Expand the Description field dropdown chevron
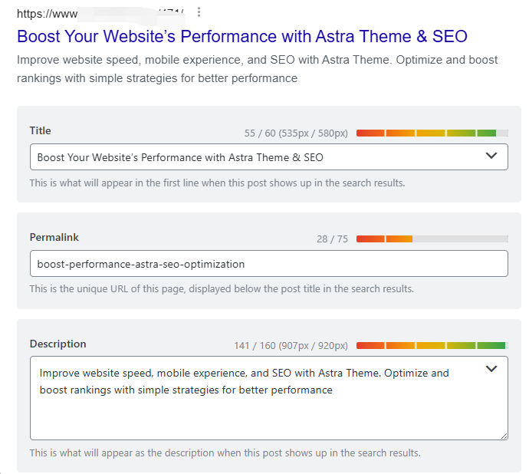Viewport: 529px width, 474px height. tap(491, 369)
